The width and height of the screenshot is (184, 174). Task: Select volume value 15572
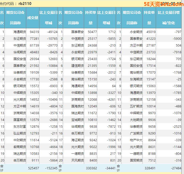tap(34, 86)
